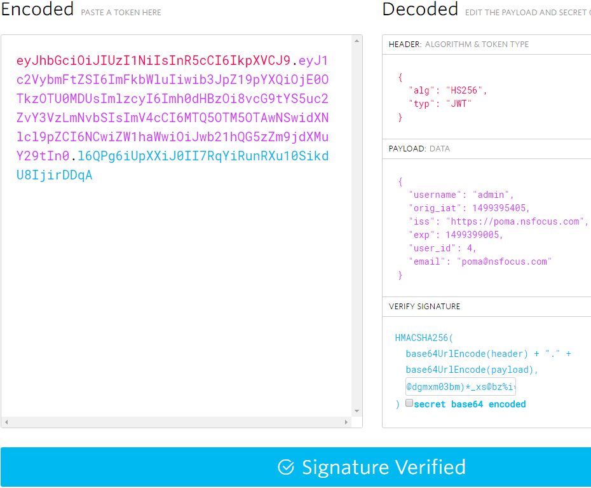Click the "iss" https://poma.nsfocus.com line
The image size is (591, 488).
coord(498,221)
